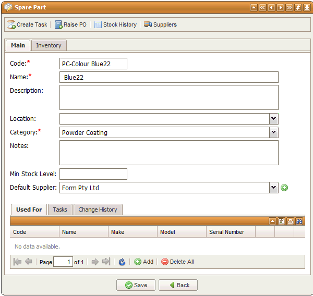Click the Back button
Viewport: 313px width, 296px height.
(178, 285)
